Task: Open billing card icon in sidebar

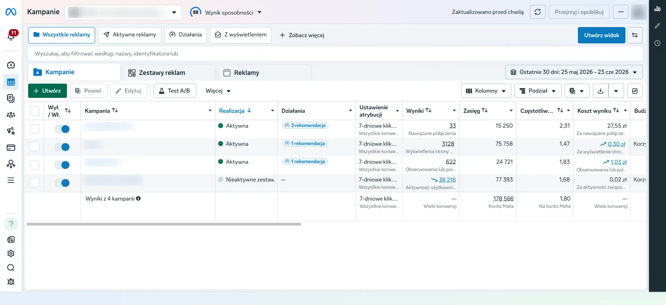Action: [x=11, y=148]
